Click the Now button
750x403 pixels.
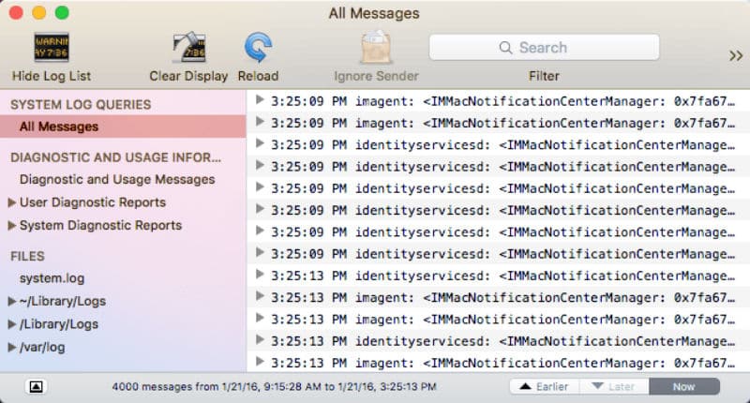pos(683,386)
